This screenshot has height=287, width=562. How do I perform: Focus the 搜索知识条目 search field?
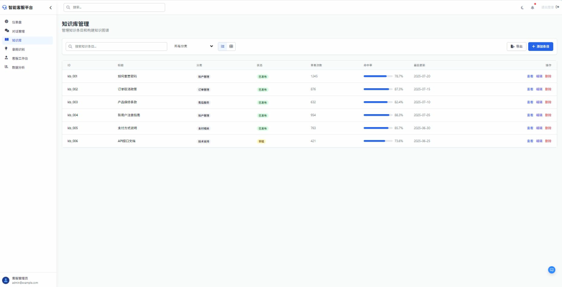[x=119, y=46]
